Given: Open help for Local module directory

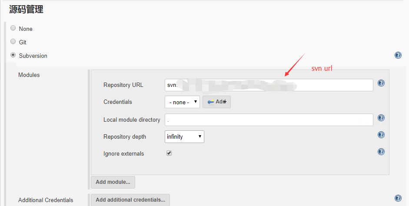Looking at the screenshot, I should (381, 118).
